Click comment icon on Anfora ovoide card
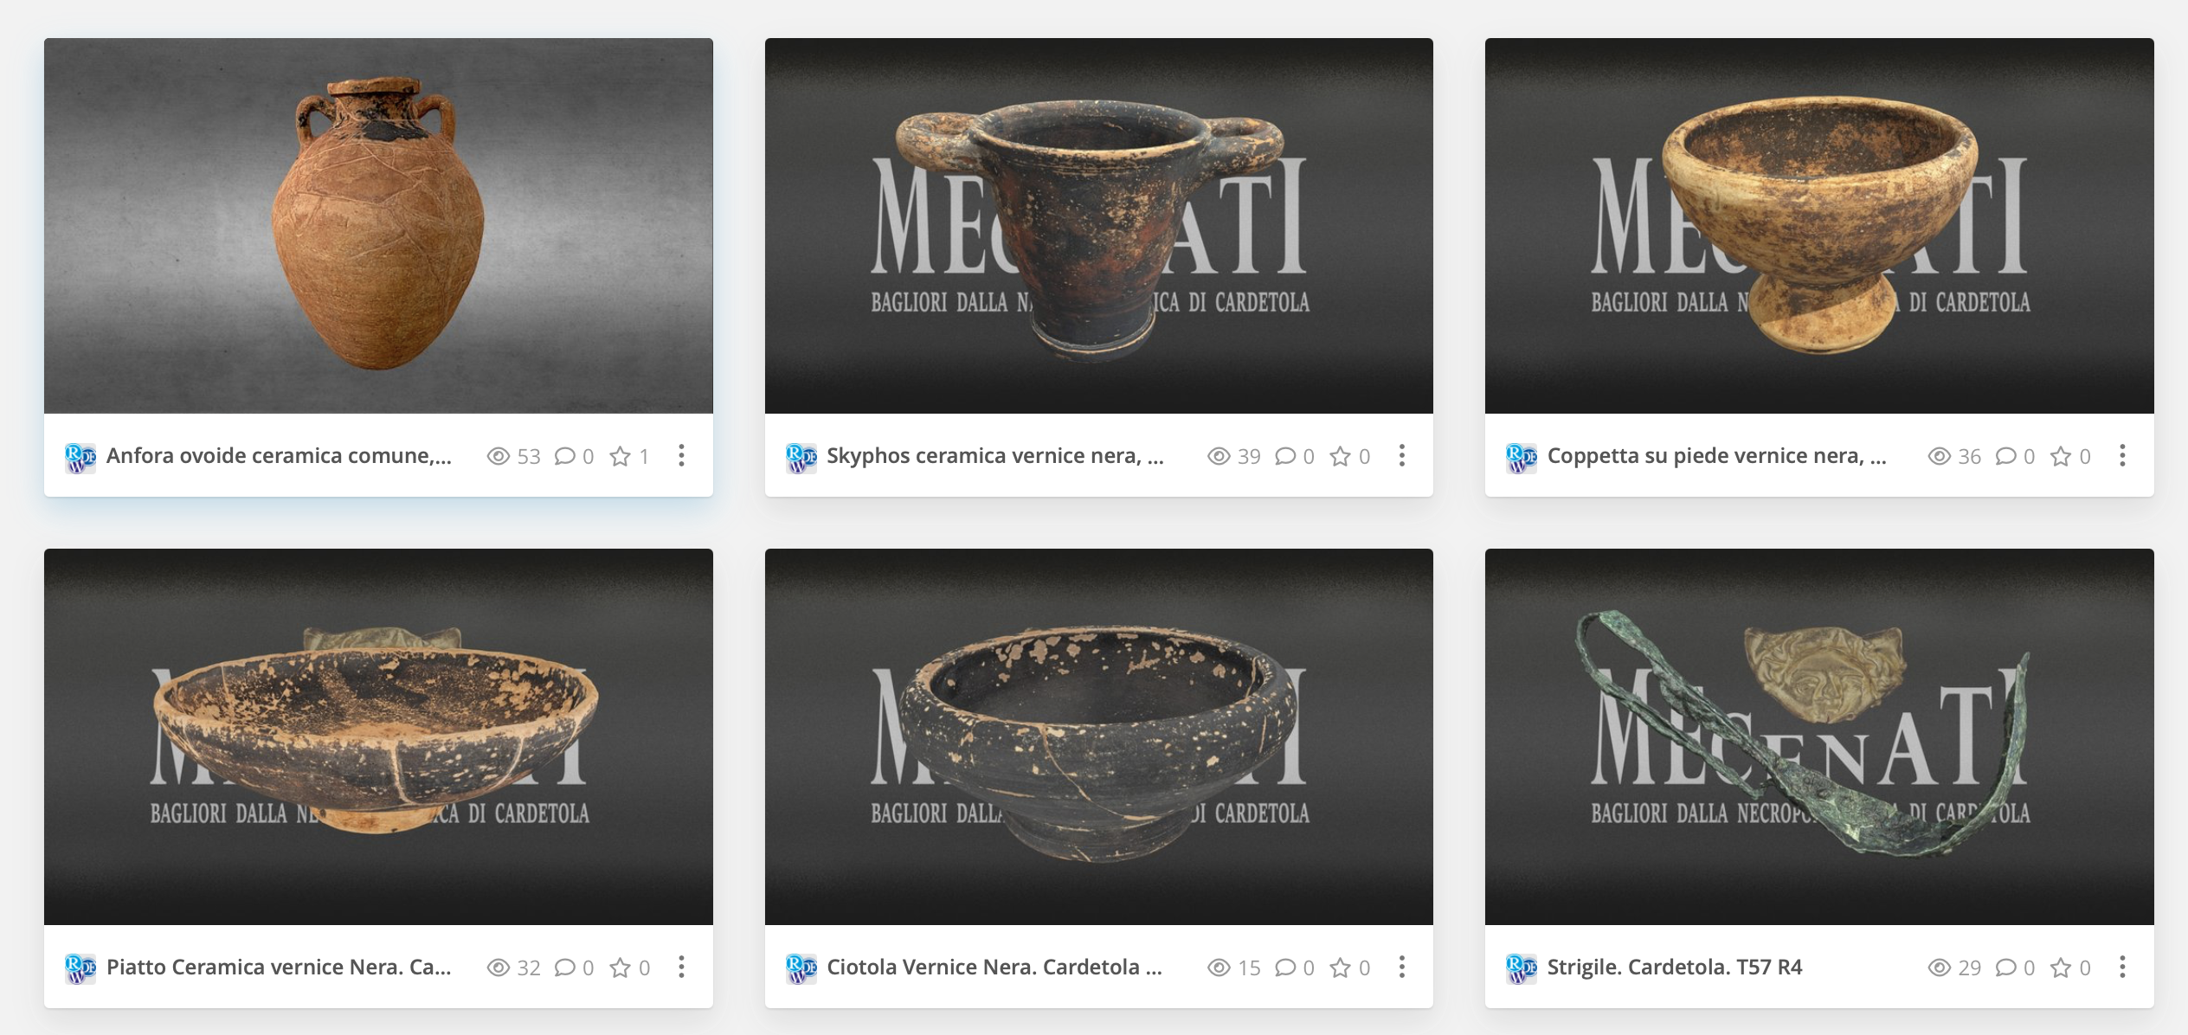Viewport: 2188px width, 1035px height. point(564,456)
